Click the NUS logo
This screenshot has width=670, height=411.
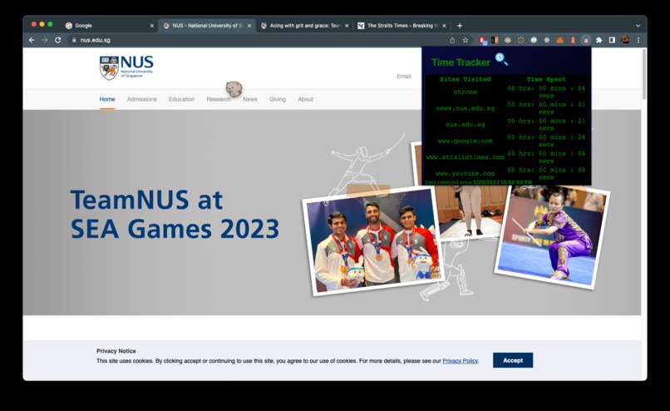click(x=126, y=67)
